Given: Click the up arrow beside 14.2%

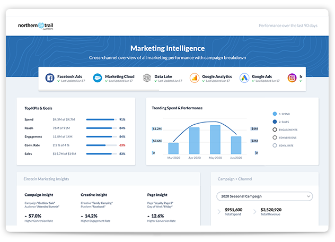Looking at the screenshot, I should tap(82, 217).
